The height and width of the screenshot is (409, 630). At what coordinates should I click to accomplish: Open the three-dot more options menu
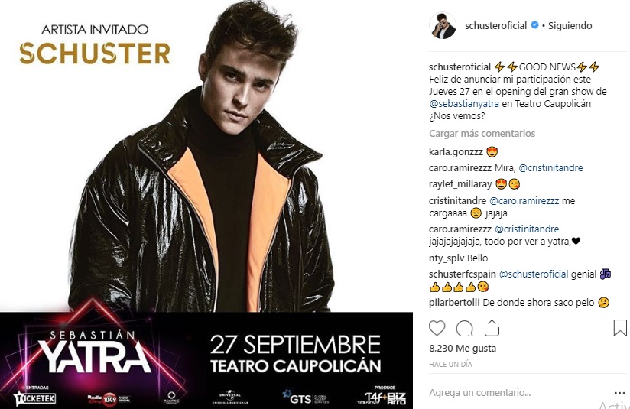620,393
